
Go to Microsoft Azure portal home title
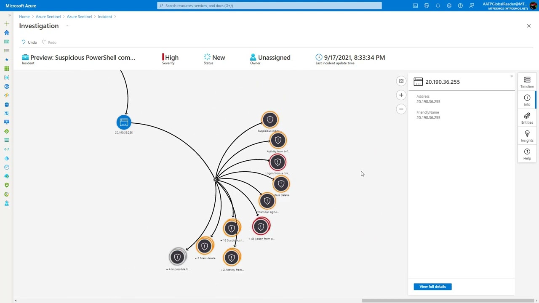(x=21, y=5)
